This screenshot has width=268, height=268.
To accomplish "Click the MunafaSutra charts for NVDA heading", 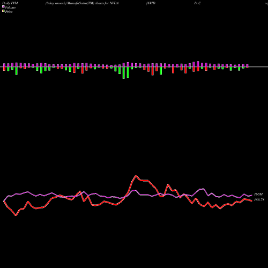I will (x=82, y=3).
